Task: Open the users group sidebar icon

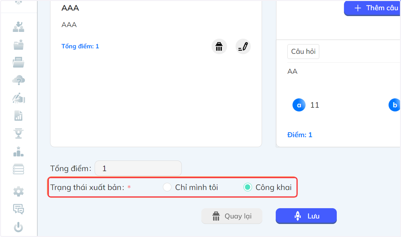Action: pyautogui.click(x=19, y=26)
